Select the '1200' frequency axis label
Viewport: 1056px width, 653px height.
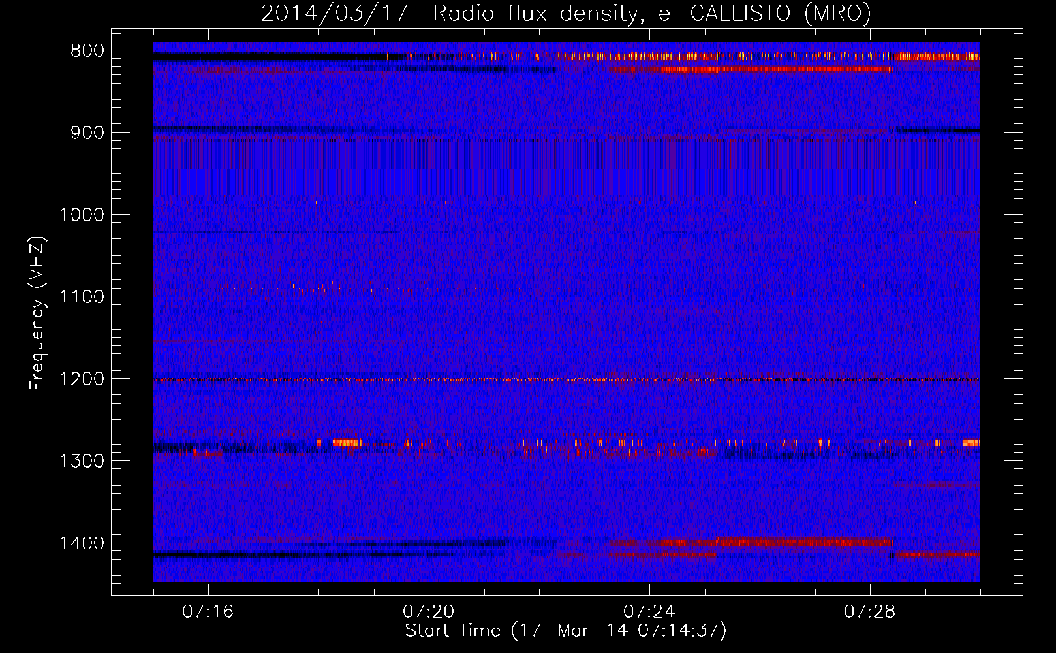pyautogui.click(x=82, y=379)
